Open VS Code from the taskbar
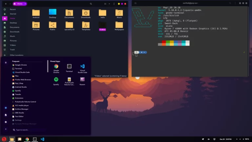This screenshot has height=142, width=252. pyautogui.click(x=42, y=139)
